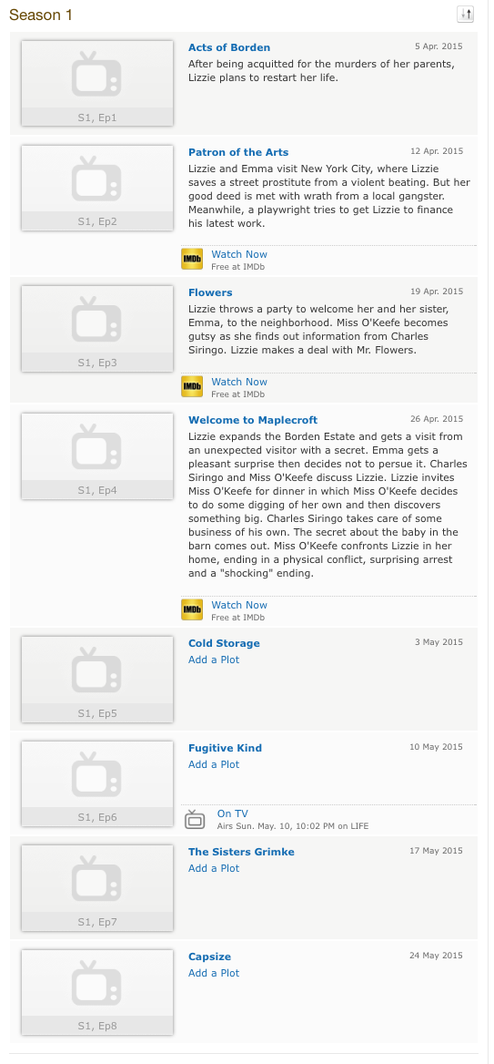Viewport: 494px width, 1064px height.
Task: Add a Plot for Cold Storage
Action: click(x=214, y=660)
